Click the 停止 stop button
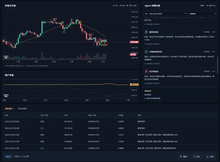 [x=197, y=156]
